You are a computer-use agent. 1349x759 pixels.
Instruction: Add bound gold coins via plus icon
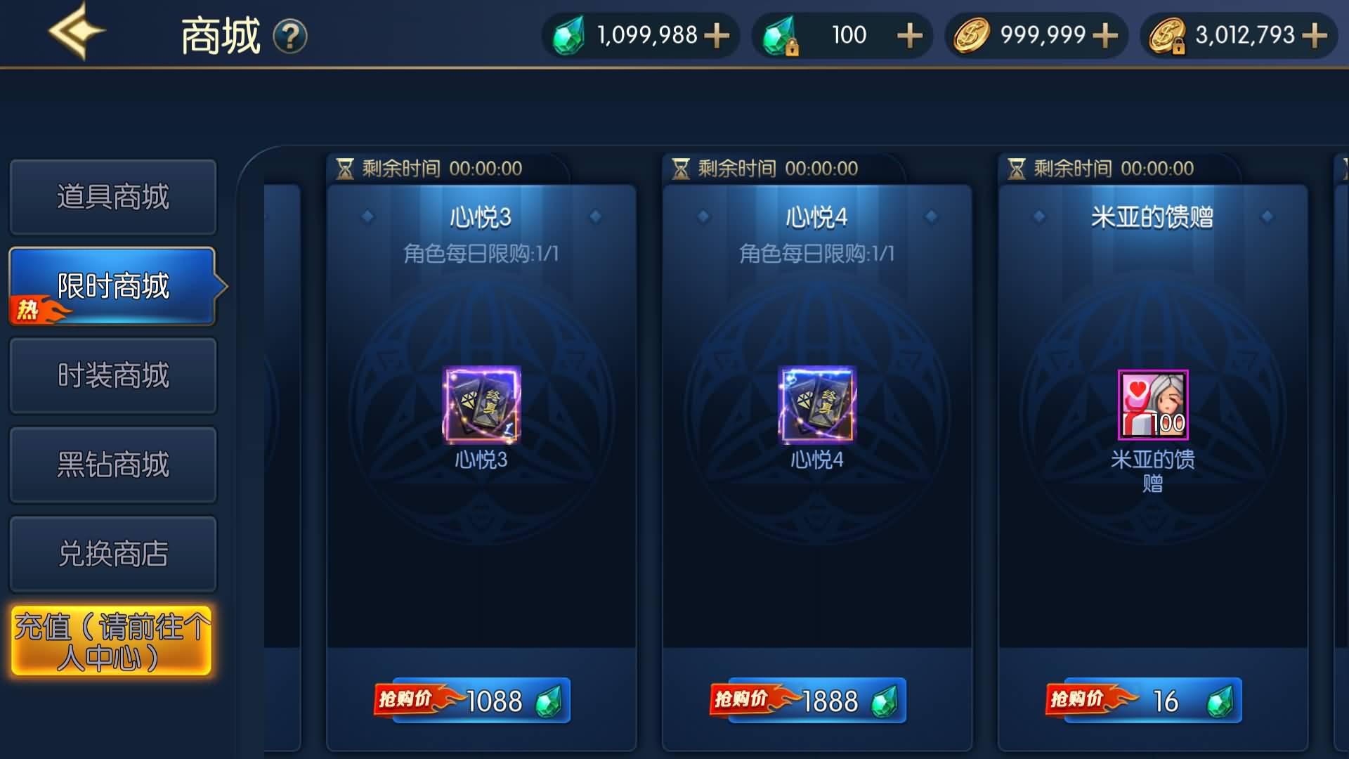click(x=1315, y=35)
